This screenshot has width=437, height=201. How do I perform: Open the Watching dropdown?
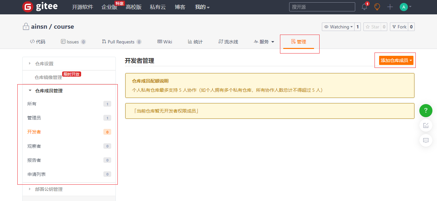pos(338,27)
